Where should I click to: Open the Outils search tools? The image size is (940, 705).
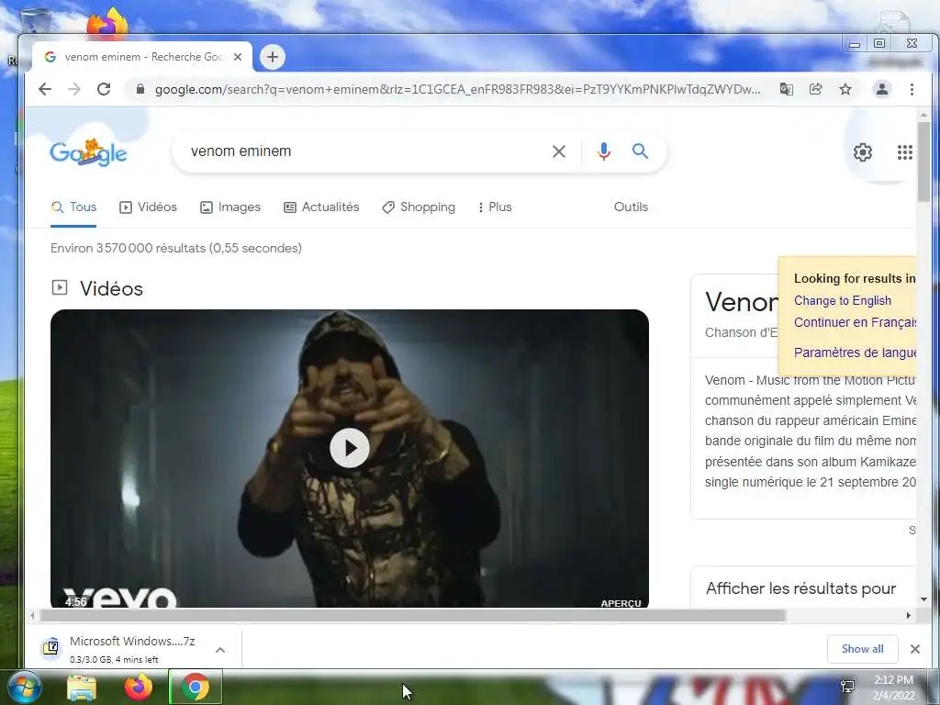point(631,207)
